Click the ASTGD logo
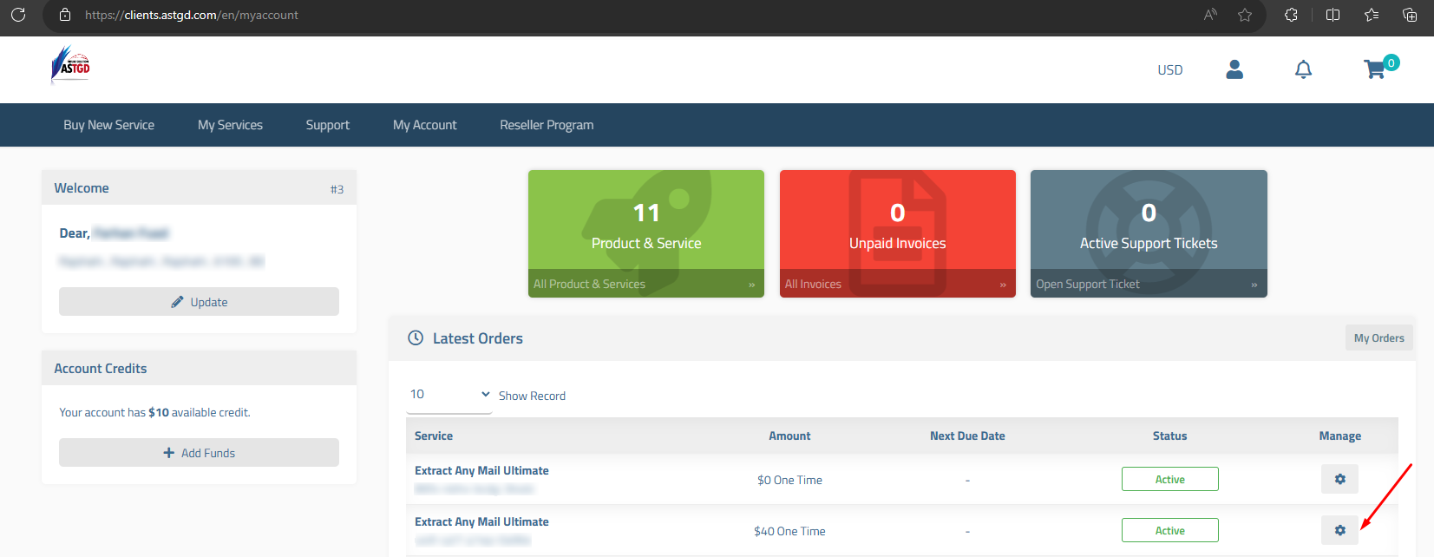Image resolution: width=1434 pixels, height=557 pixels. [71, 65]
